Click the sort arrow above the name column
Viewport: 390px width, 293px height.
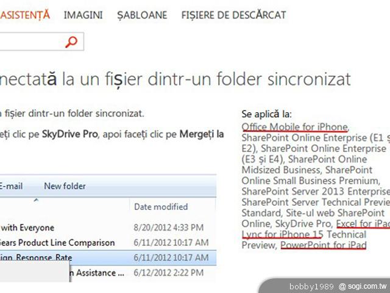pyautogui.click(x=36, y=200)
